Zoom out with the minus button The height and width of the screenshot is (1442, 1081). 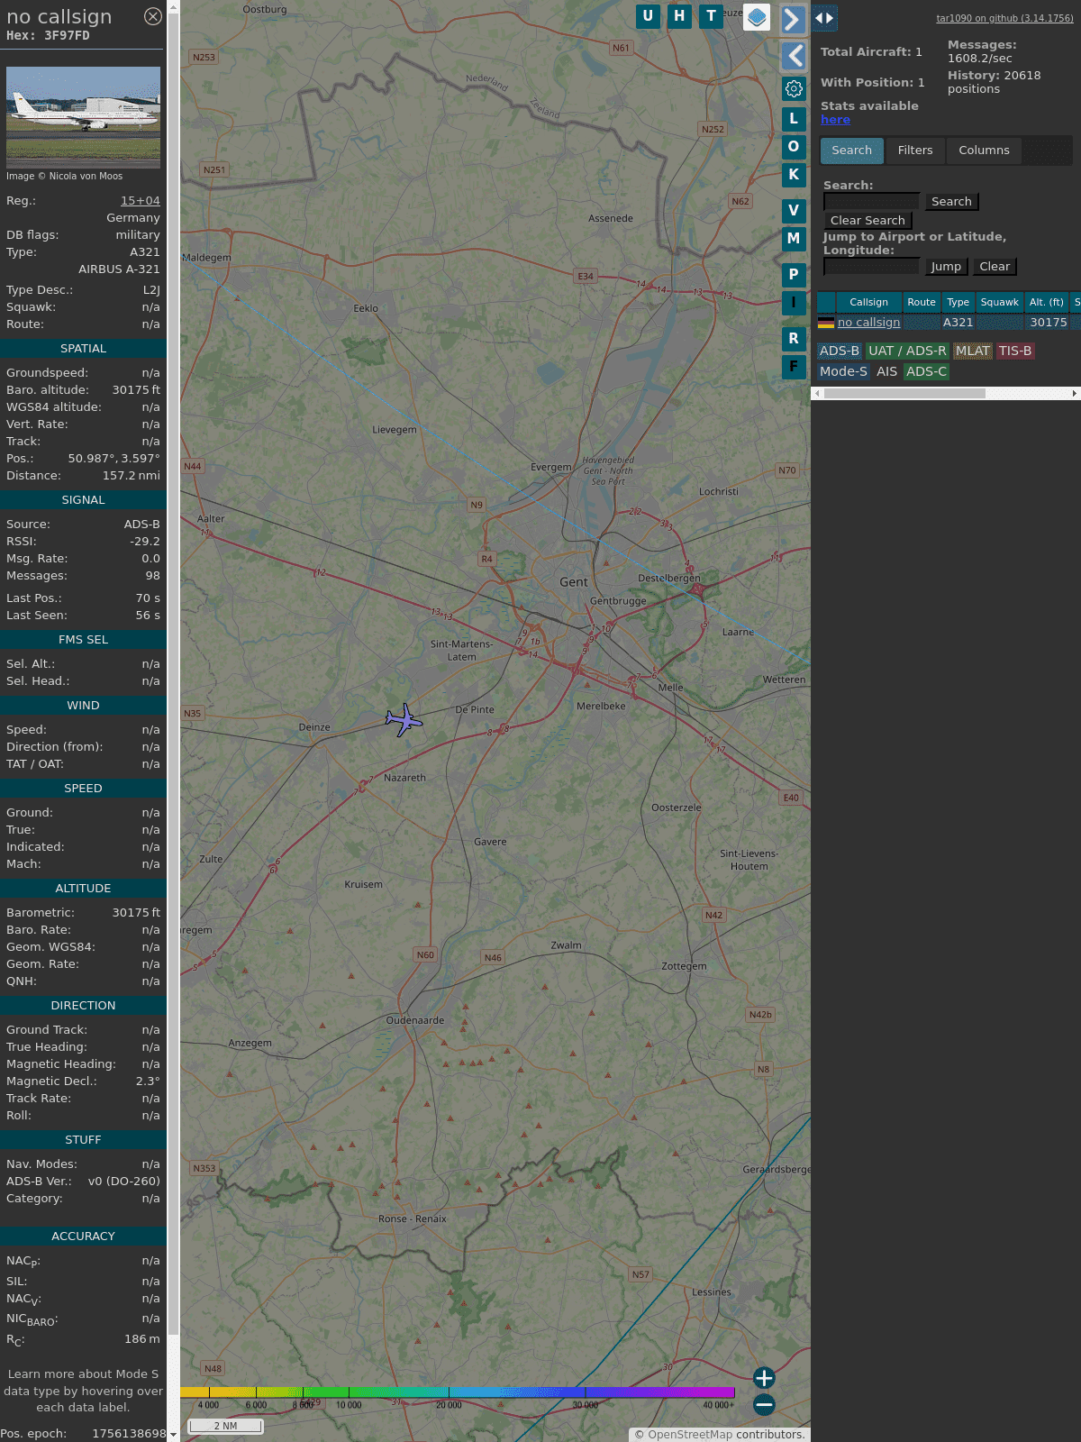click(x=764, y=1404)
